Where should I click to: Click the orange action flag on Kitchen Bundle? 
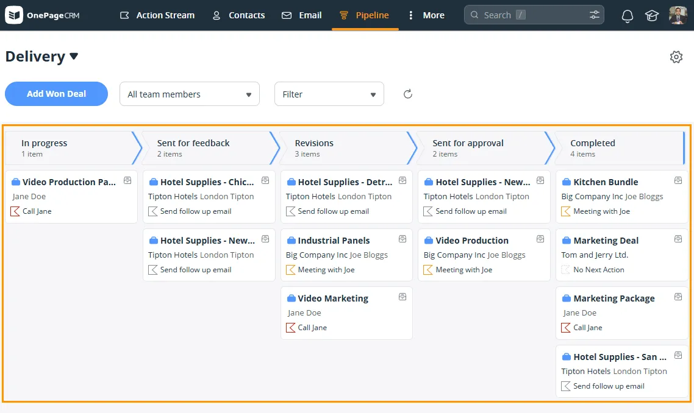(x=566, y=211)
